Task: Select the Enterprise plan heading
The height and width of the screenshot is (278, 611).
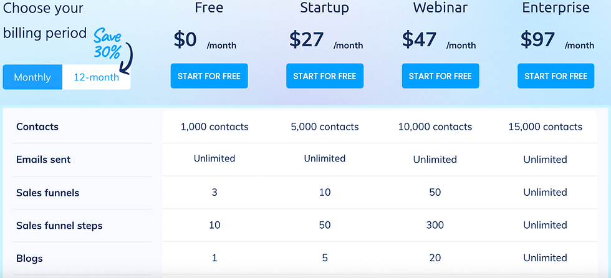Action: tap(556, 7)
